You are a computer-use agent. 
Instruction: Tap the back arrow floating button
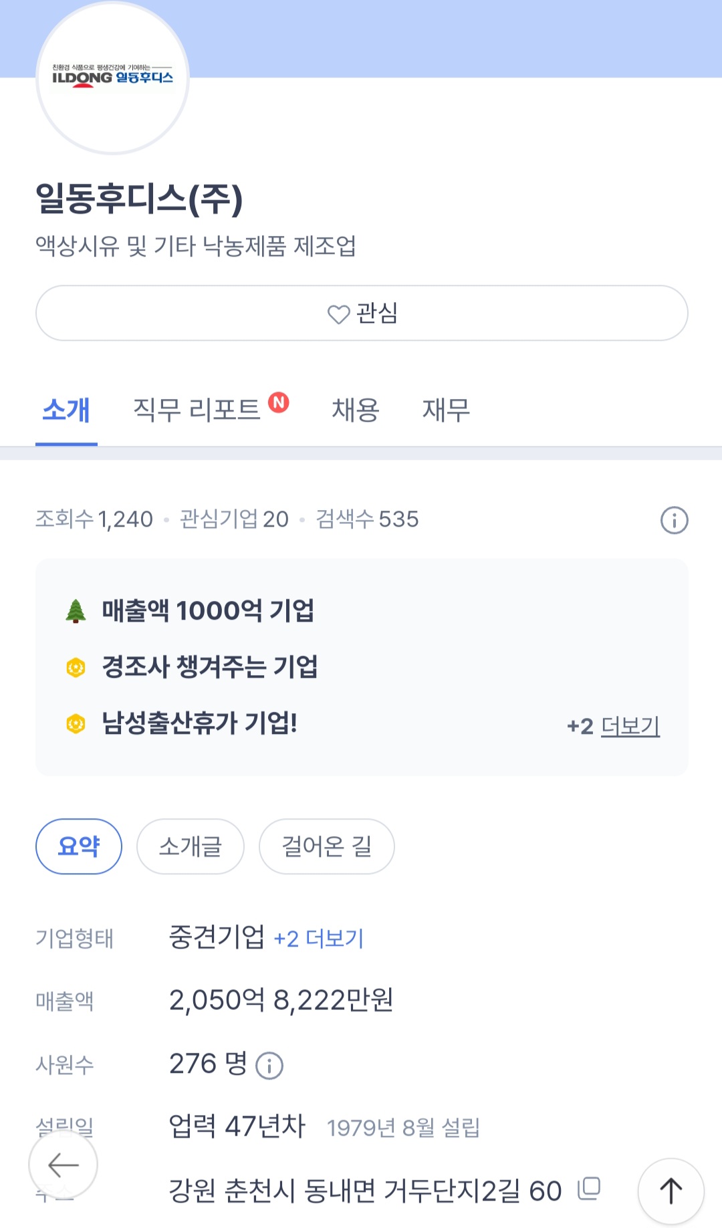[64, 1165]
